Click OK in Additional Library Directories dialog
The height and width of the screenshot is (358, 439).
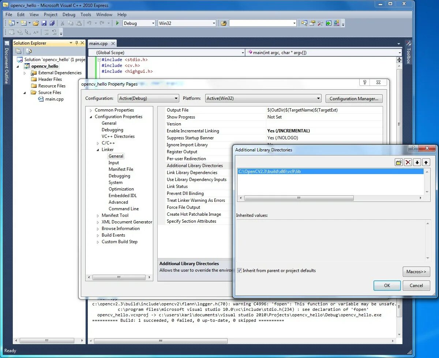387,286
